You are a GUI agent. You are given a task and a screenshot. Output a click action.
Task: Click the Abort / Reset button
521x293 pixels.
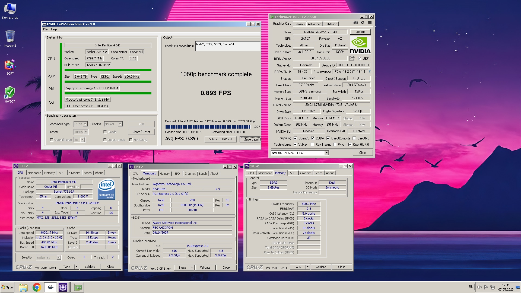point(141,132)
